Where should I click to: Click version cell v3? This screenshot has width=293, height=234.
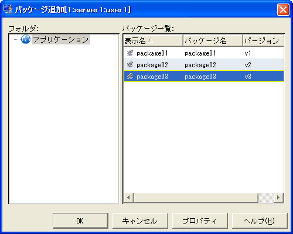click(248, 77)
